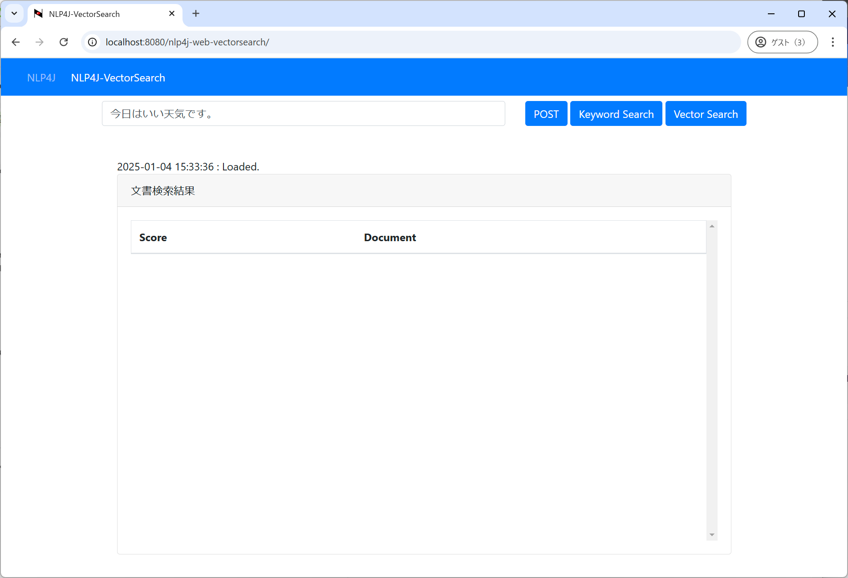Image resolution: width=848 pixels, height=578 pixels.
Task: Open the NLP4J navbar link
Action: (x=41, y=78)
